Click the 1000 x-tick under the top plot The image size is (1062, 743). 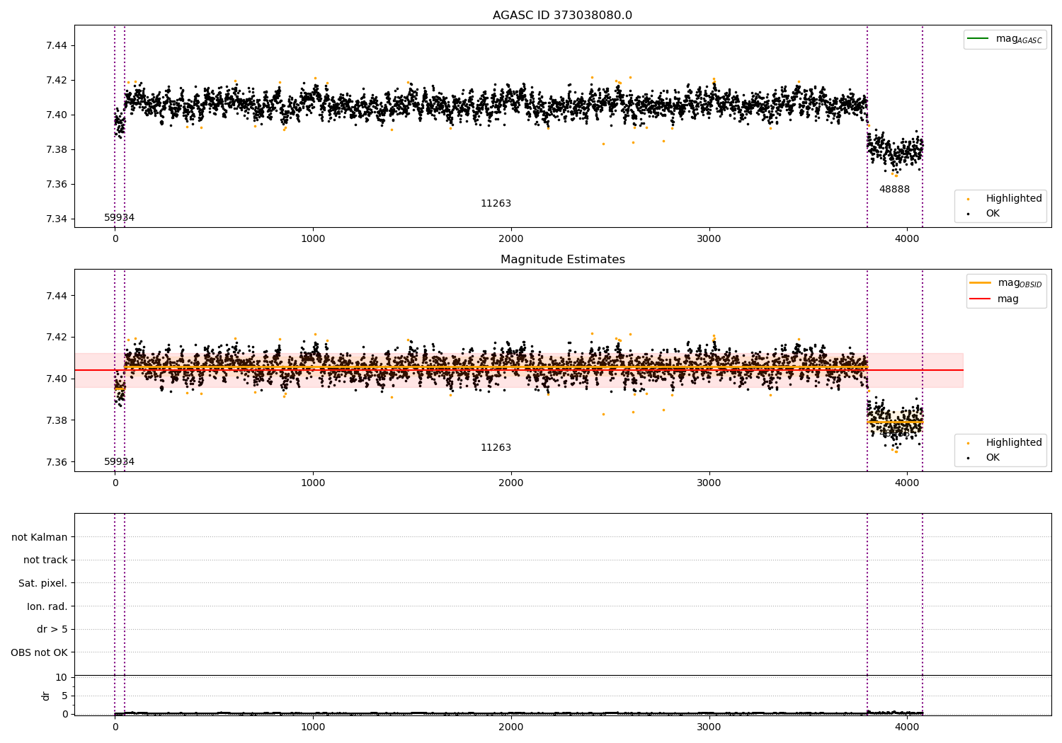pos(313,239)
